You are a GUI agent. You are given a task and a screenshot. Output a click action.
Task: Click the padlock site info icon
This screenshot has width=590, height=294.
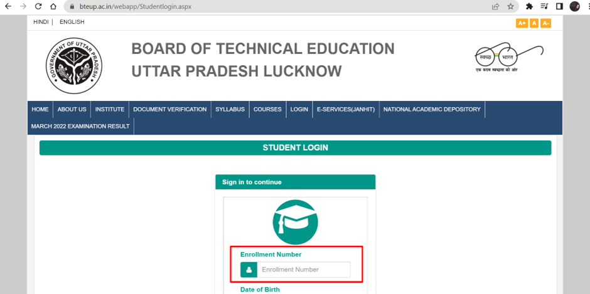tap(70, 6)
